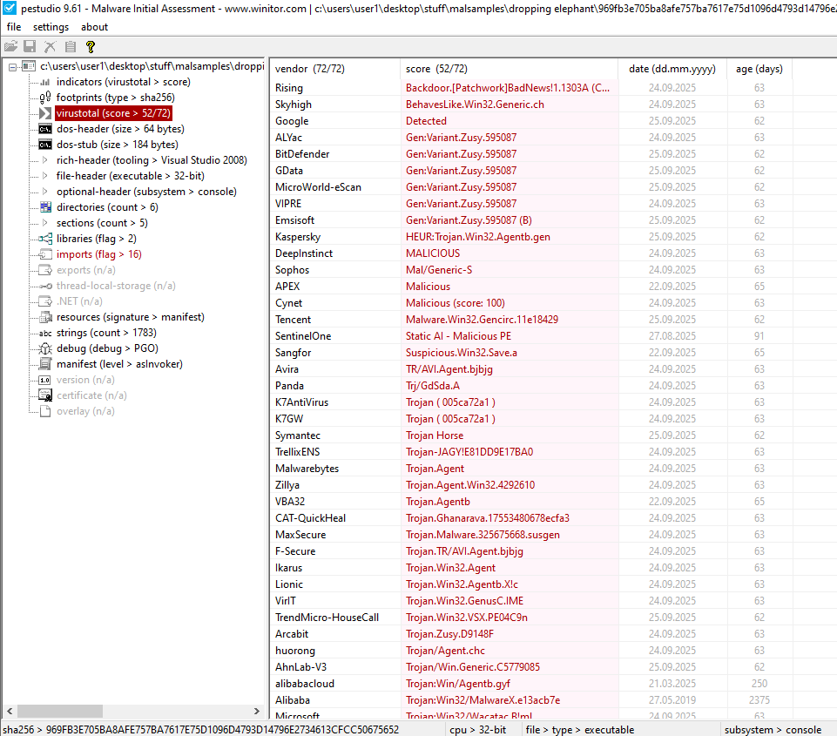Click cpu > 32-bit status entry
Screen dimensions: 837x736
[x=478, y=730]
